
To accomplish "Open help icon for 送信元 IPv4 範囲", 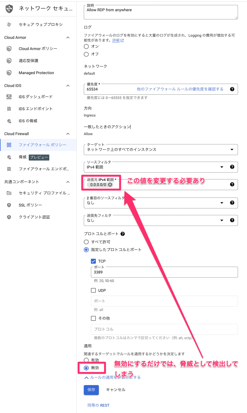I will pyautogui.click(x=232, y=184).
